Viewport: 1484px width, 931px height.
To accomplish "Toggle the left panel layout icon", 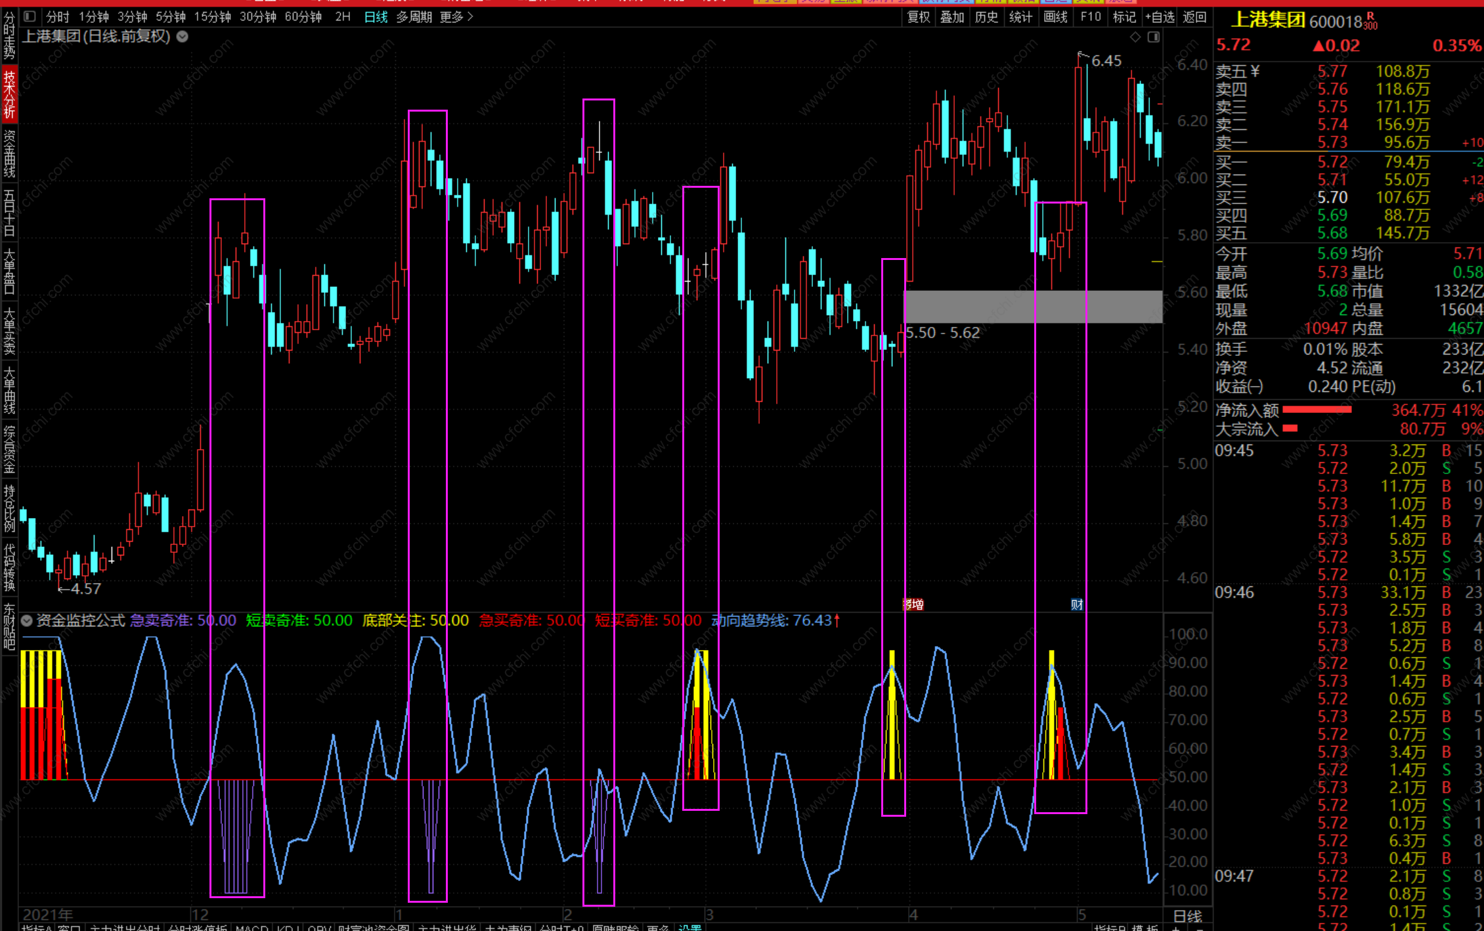I will click(30, 16).
